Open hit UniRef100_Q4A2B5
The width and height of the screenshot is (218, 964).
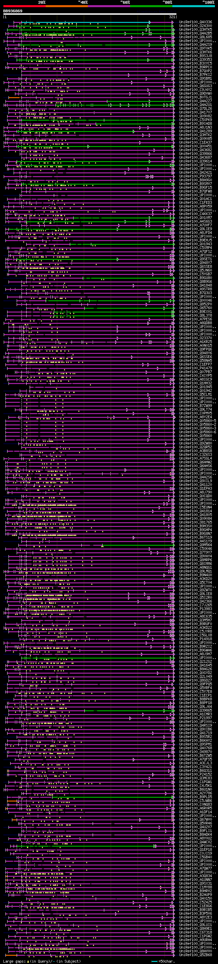(195, 33)
